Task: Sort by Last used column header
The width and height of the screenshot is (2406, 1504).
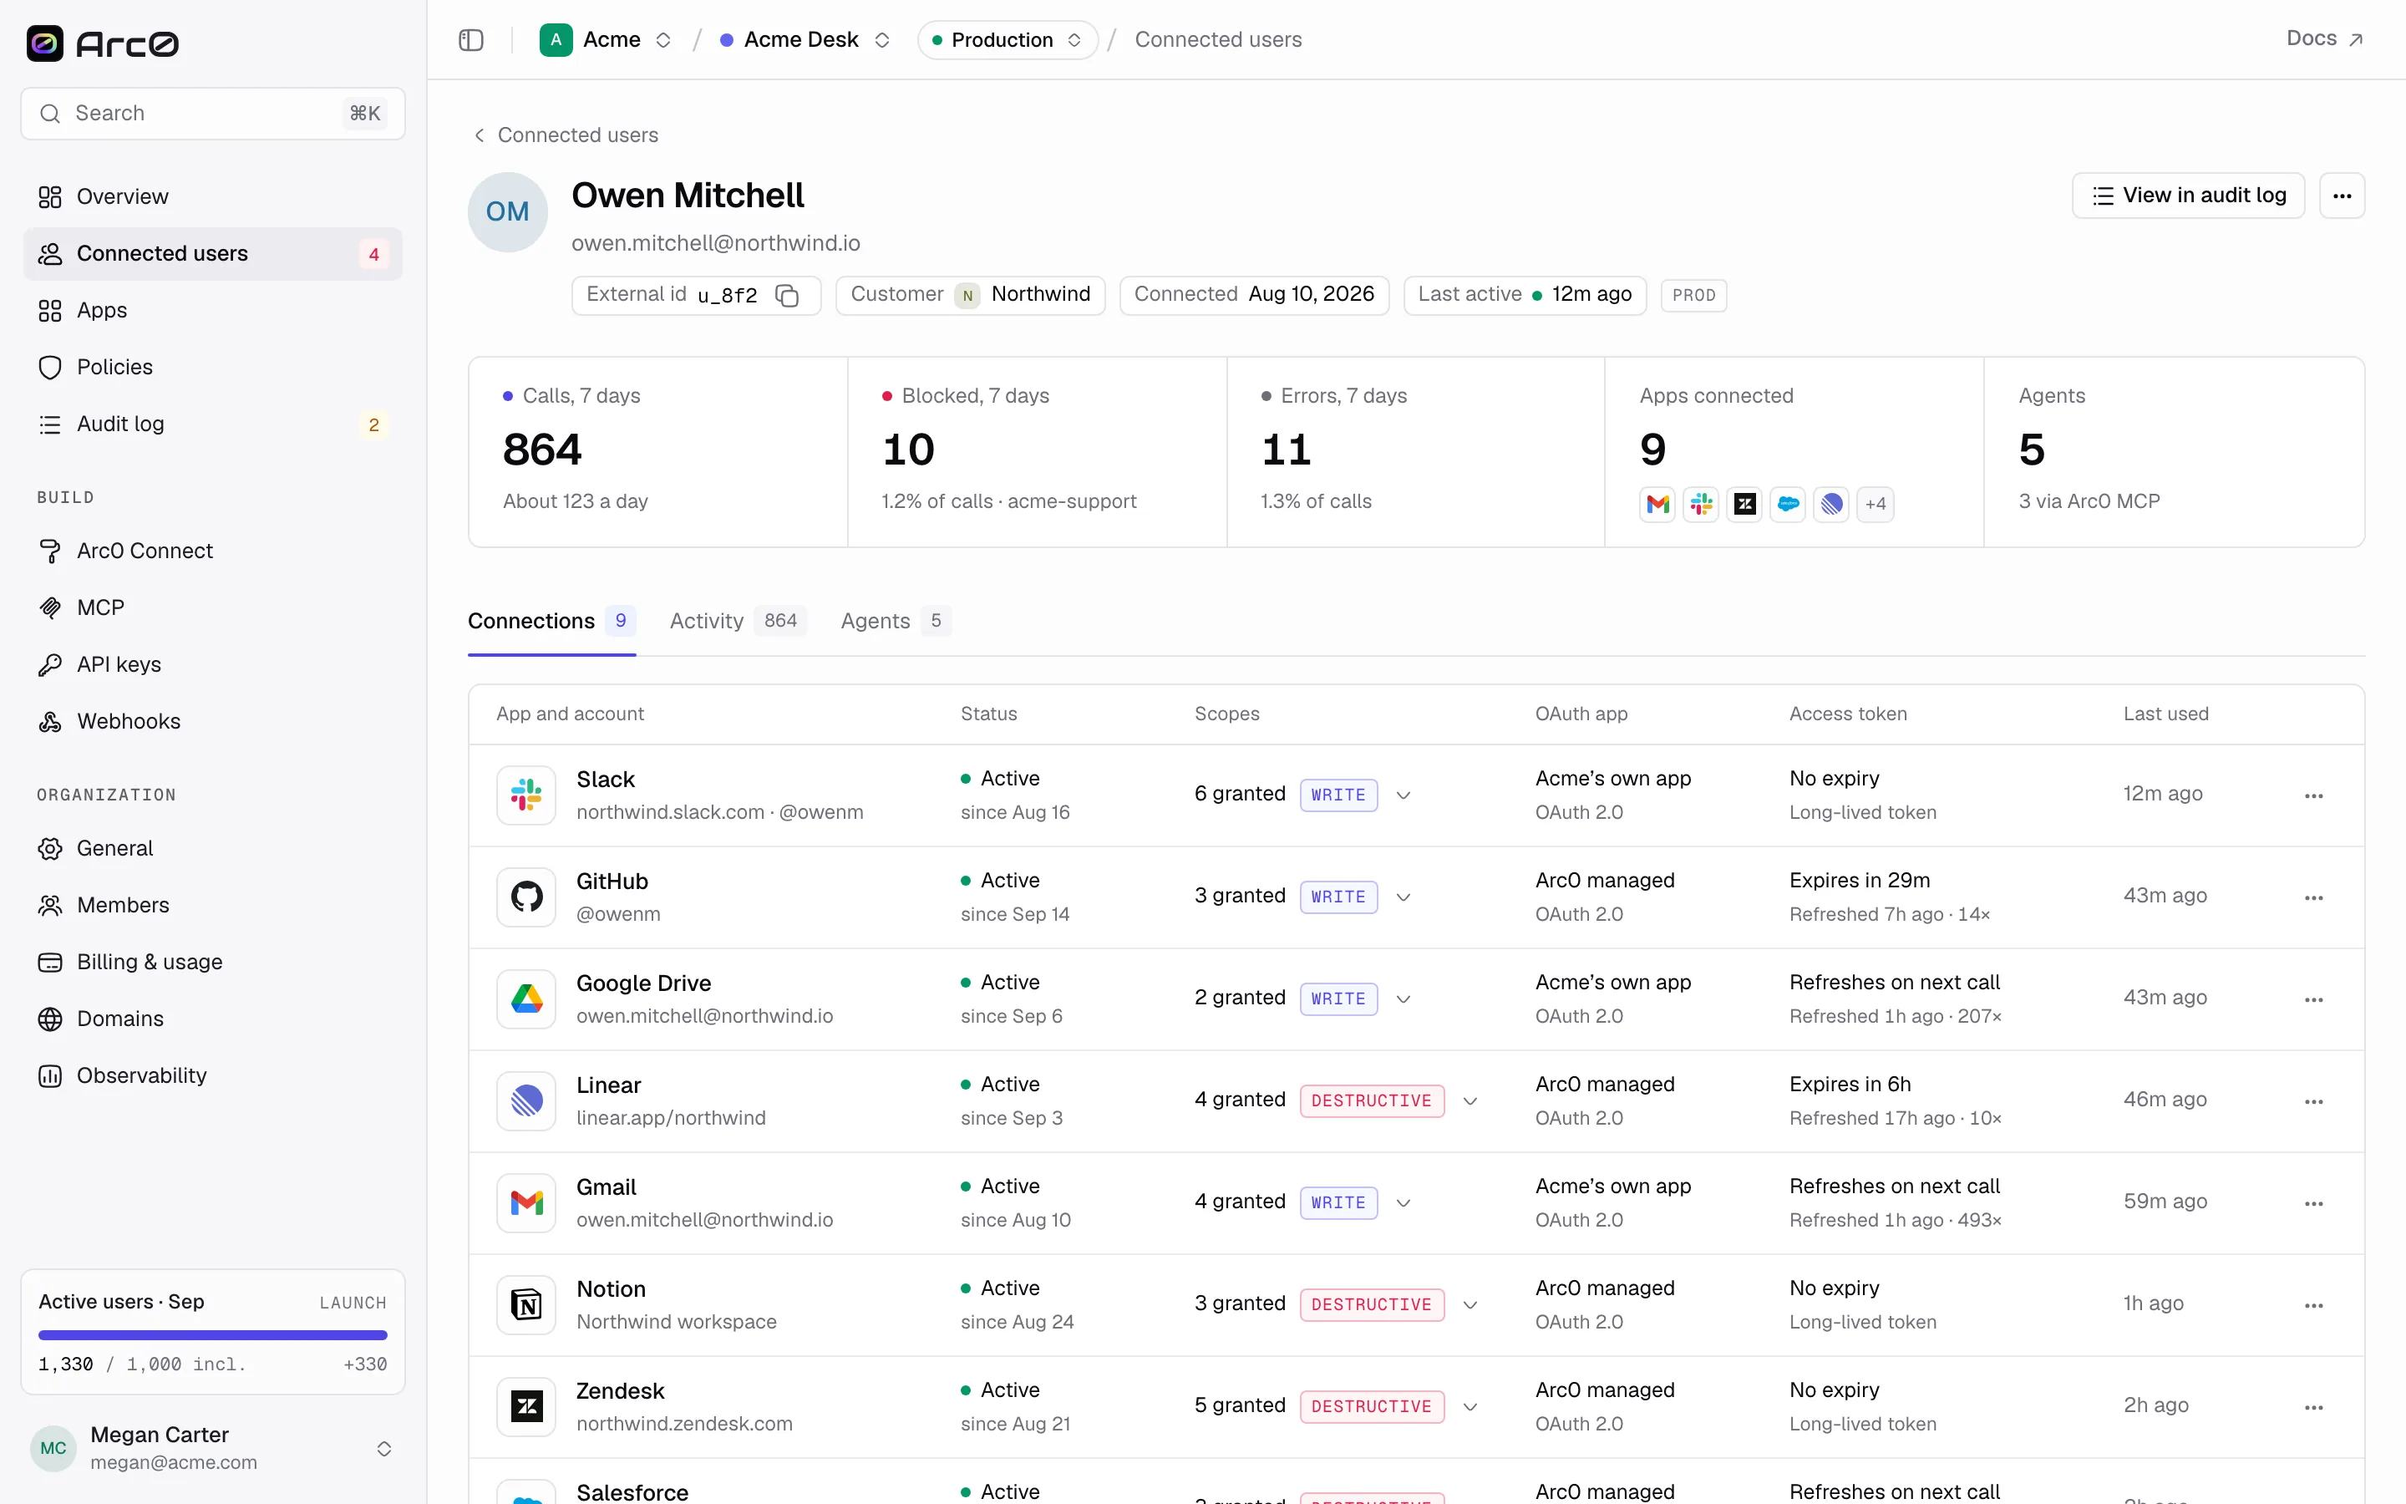Action: [2165, 714]
